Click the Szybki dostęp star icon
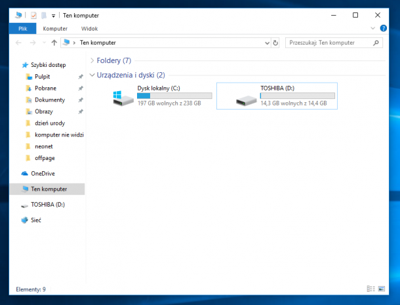The height and width of the screenshot is (305, 400). pyautogui.click(x=25, y=65)
